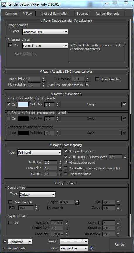Screen dimensions: 134x253
Task: Click the GI Environment None map button
Action: (91, 104)
